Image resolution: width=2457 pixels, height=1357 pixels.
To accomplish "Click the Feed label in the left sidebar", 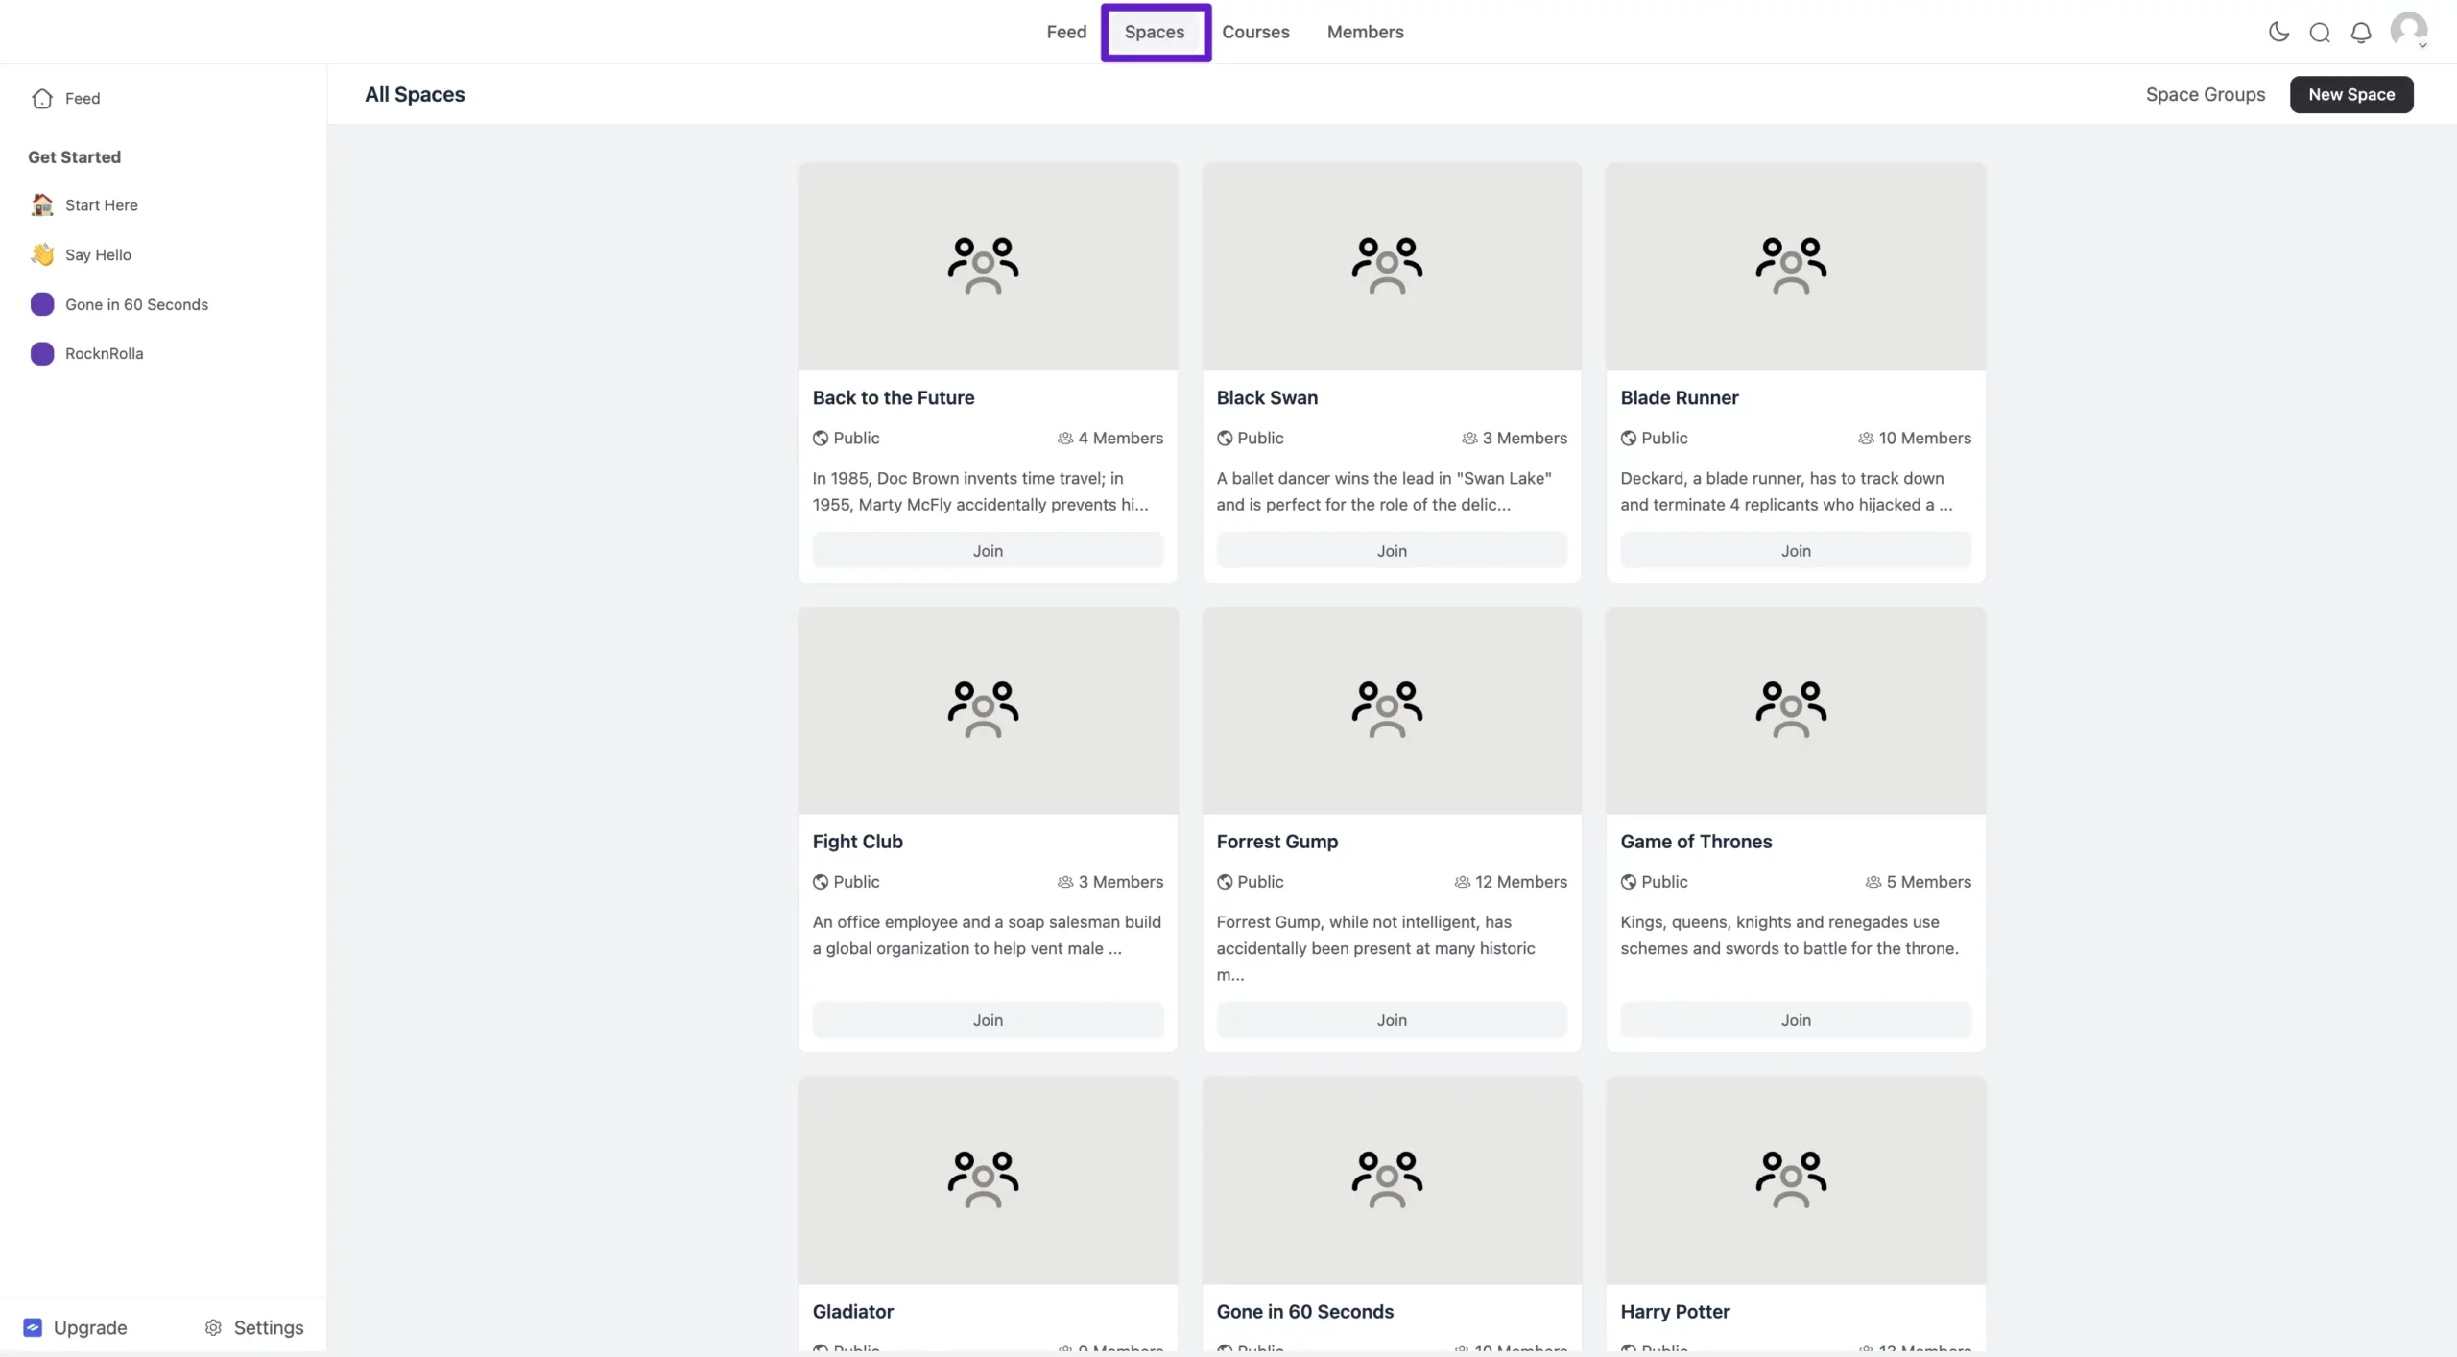I will 83,98.
